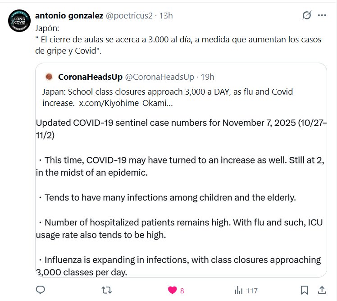Click the reply speech bubble icon
This screenshot has height=301, width=337.
(x=40, y=290)
